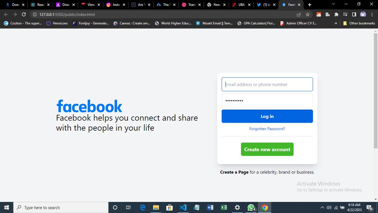Open Task View in taskbar
This screenshot has height=213, width=378.
point(128,208)
